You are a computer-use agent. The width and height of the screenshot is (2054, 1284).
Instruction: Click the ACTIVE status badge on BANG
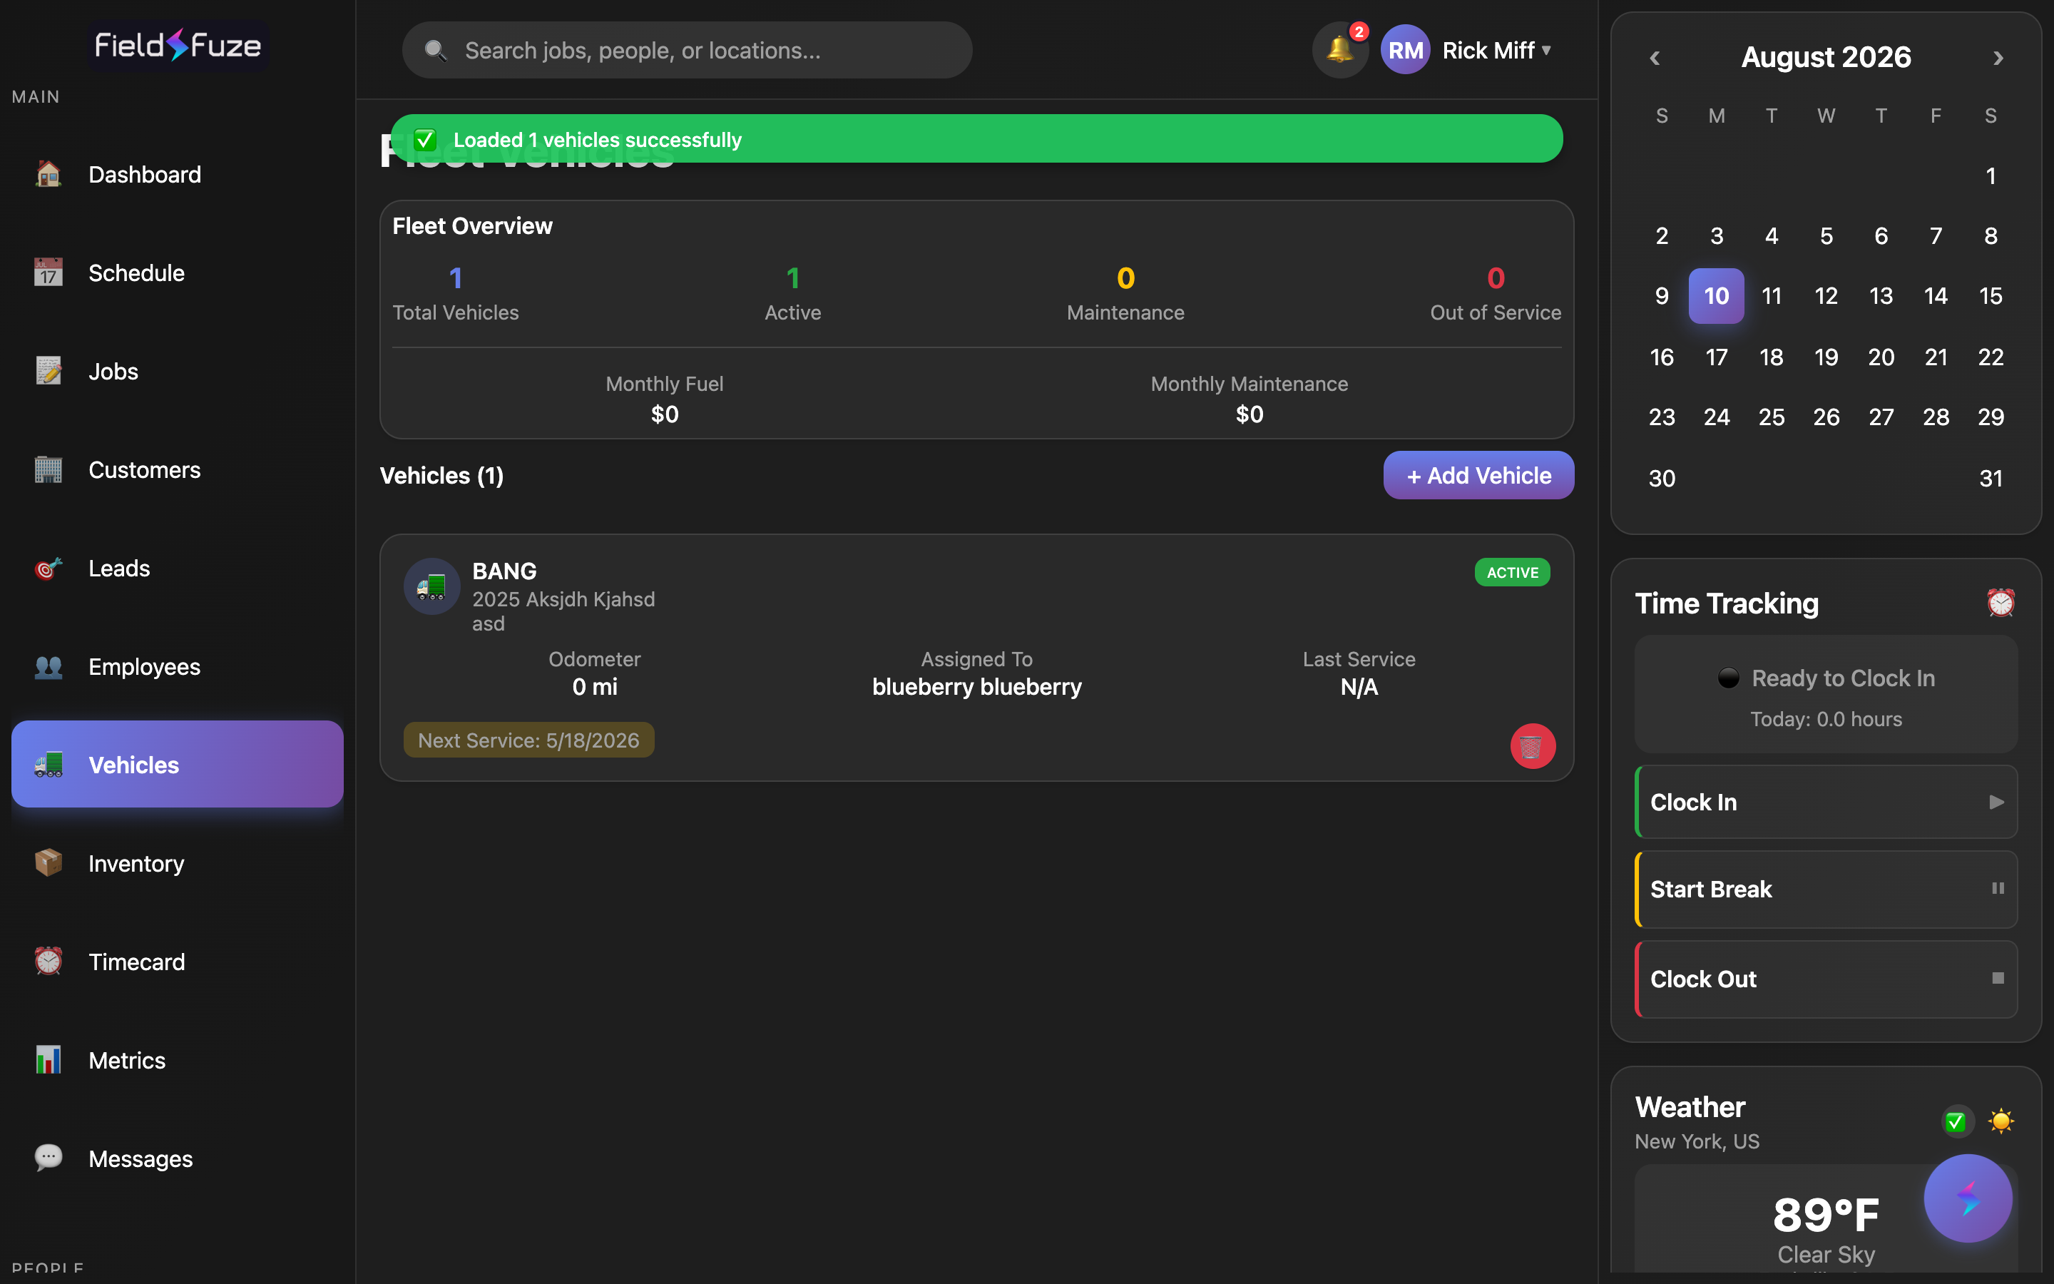point(1512,572)
